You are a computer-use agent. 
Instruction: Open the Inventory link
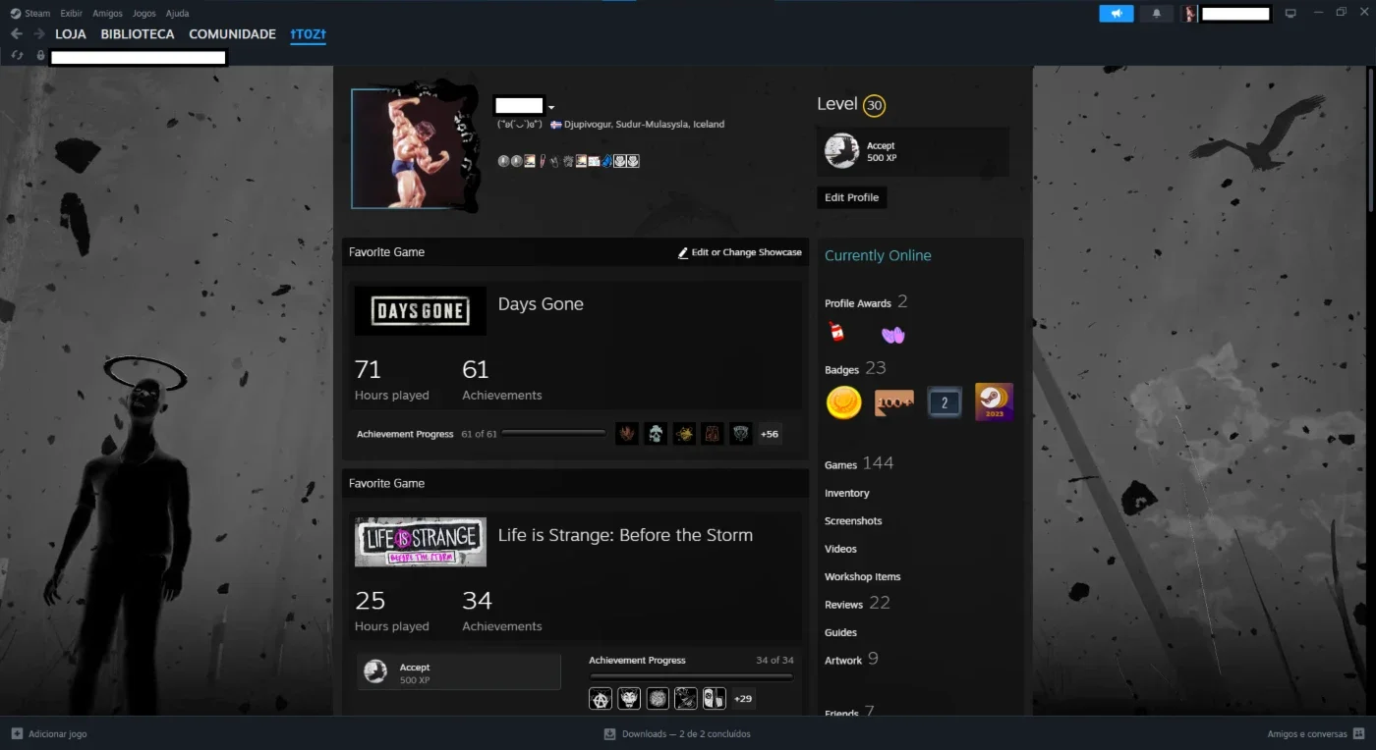pos(847,494)
